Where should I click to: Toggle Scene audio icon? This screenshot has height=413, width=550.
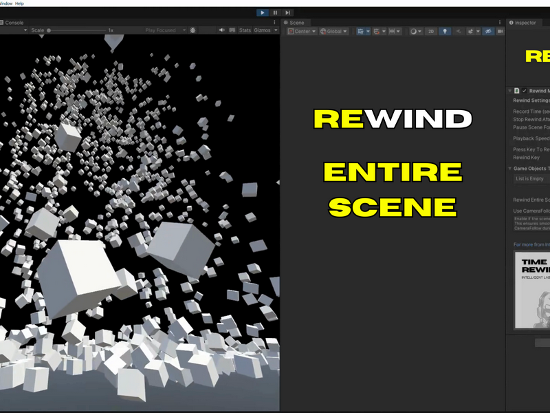click(x=459, y=31)
